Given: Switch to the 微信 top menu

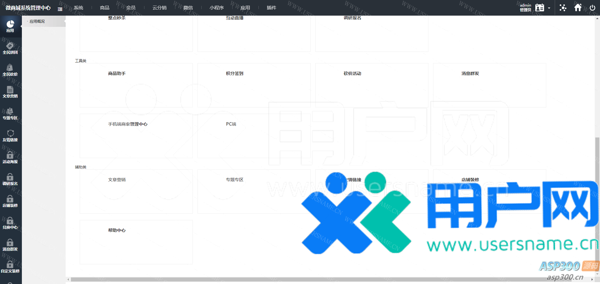Looking at the screenshot, I should [188, 8].
